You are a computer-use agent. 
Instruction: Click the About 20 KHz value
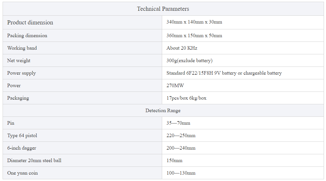coord(182,48)
